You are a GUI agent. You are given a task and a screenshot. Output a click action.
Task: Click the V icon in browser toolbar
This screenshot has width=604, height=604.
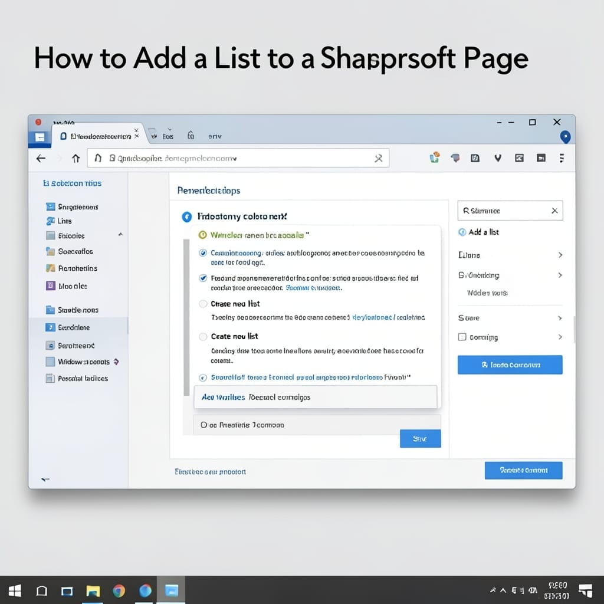(498, 158)
